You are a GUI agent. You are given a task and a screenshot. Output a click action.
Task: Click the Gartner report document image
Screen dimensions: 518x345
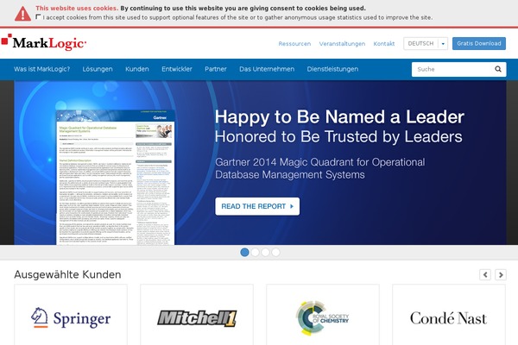[116, 178]
